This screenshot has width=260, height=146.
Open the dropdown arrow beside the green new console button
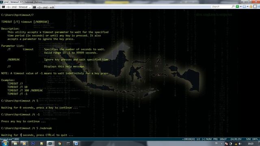[241, 6]
